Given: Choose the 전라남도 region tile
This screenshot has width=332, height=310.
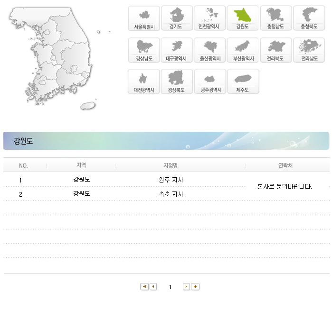Looking at the screenshot, I should (x=309, y=50).
